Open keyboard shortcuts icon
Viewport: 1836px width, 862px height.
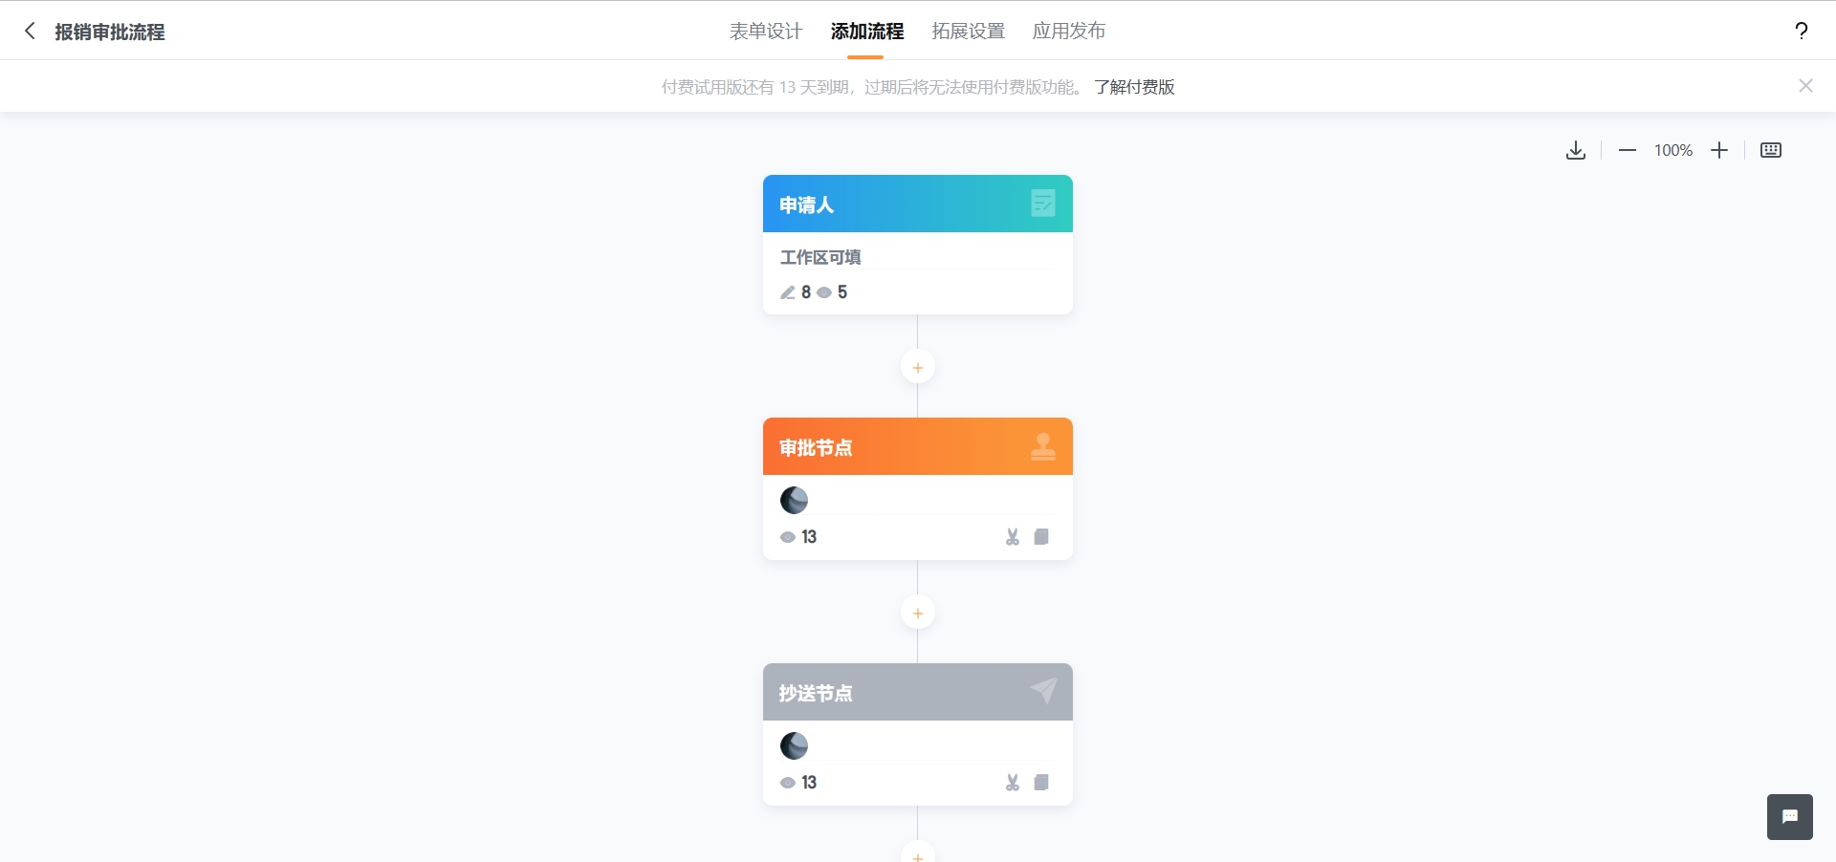(1771, 150)
